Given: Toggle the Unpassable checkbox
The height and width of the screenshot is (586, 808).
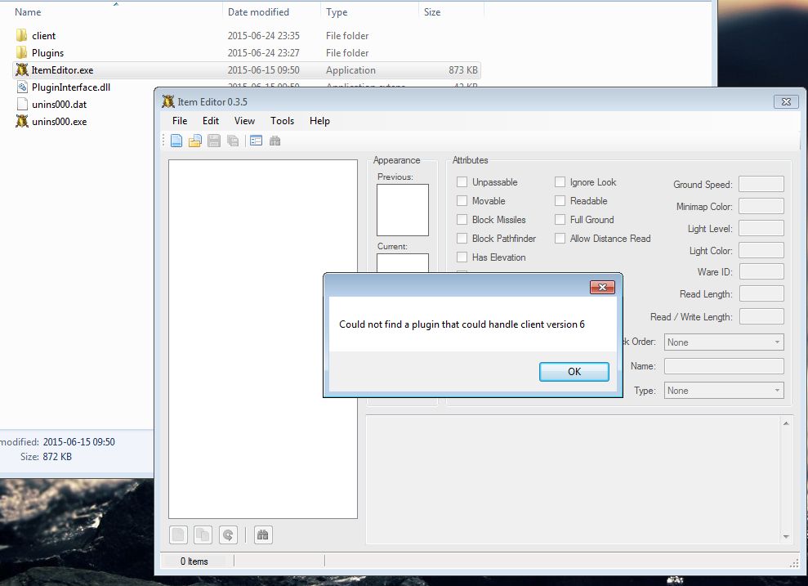Looking at the screenshot, I should click(462, 182).
